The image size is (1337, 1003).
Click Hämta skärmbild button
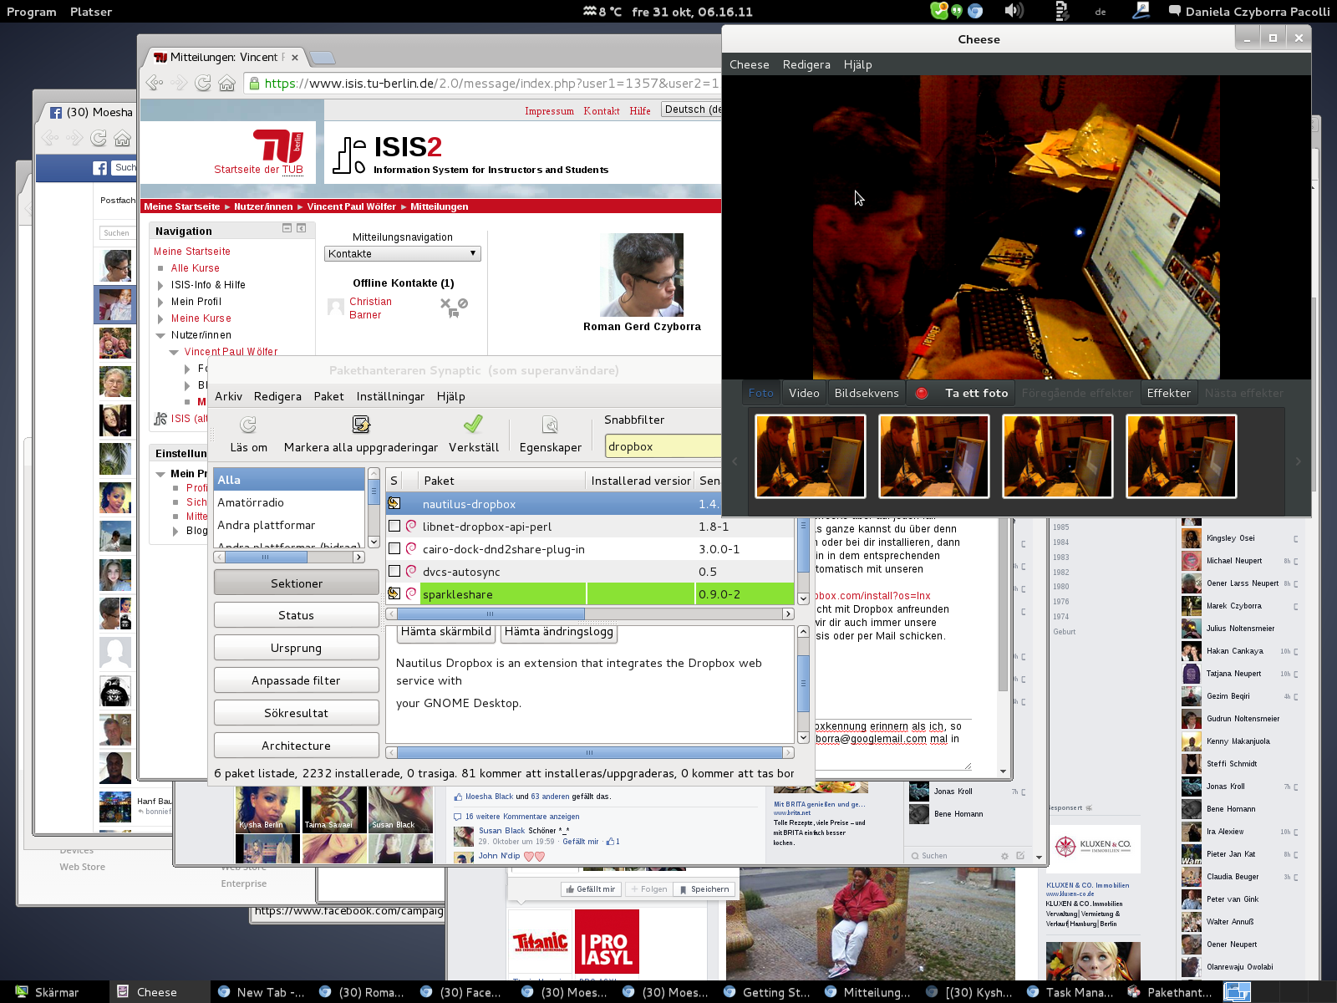[446, 632]
